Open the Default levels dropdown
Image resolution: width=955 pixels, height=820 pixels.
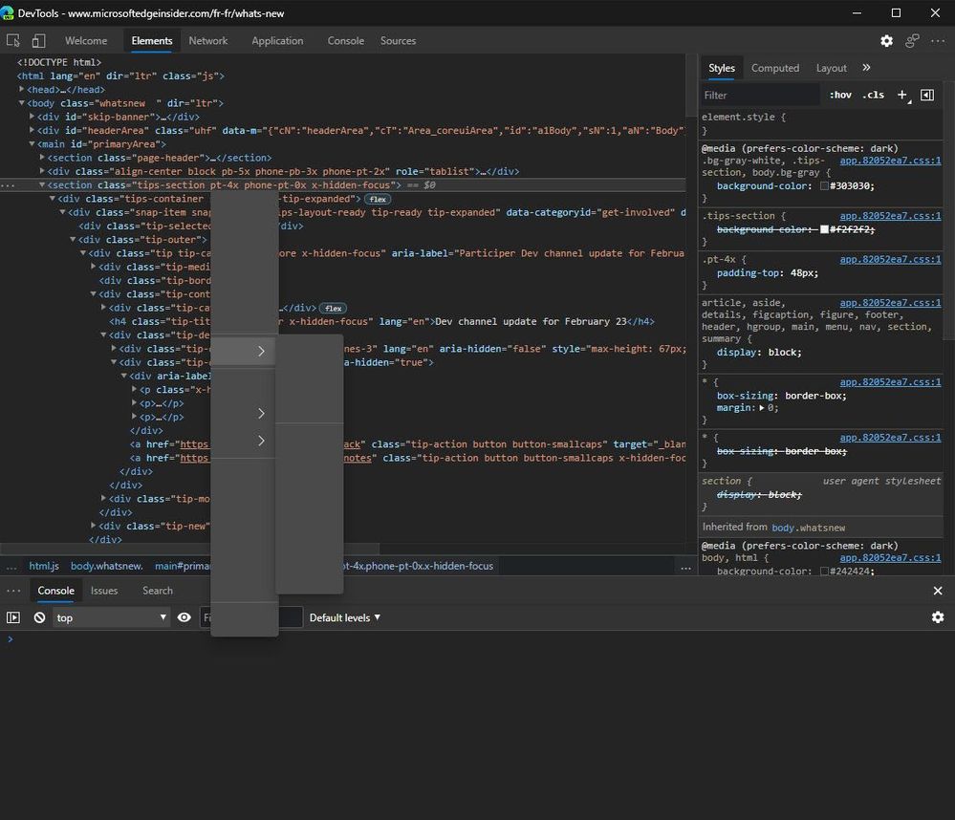click(344, 617)
